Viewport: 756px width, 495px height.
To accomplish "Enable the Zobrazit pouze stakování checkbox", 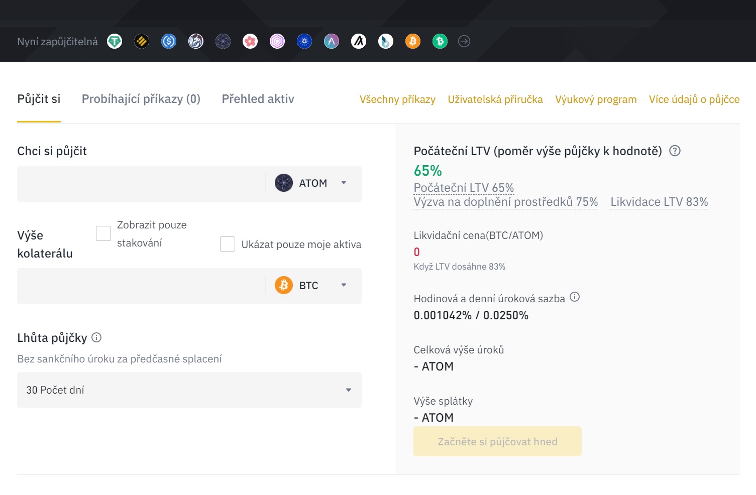I will (x=103, y=233).
